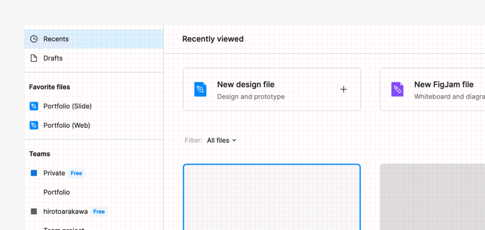Click the Free badge next to Private
This screenshot has width=485, height=230.
coord(76,173)
